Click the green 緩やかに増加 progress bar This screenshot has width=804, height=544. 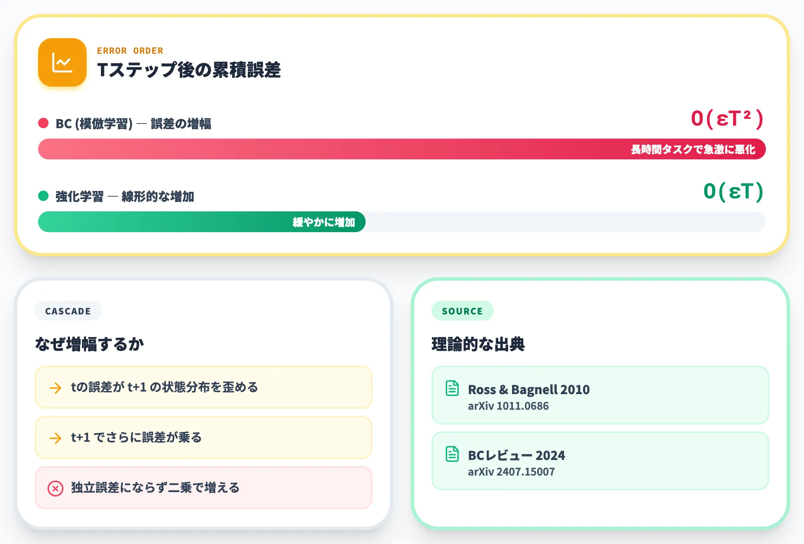click(202, 222)
